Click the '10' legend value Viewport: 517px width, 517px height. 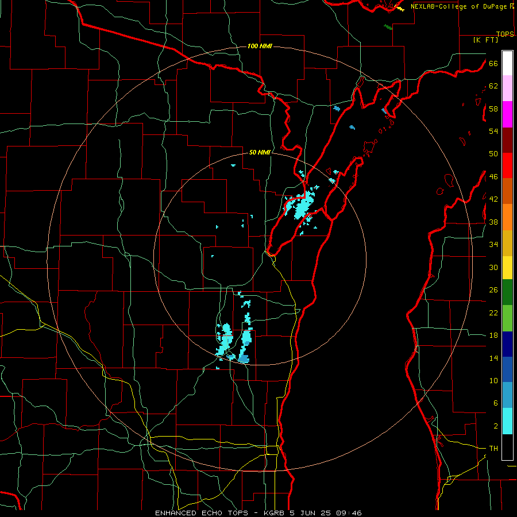[493, 380]
